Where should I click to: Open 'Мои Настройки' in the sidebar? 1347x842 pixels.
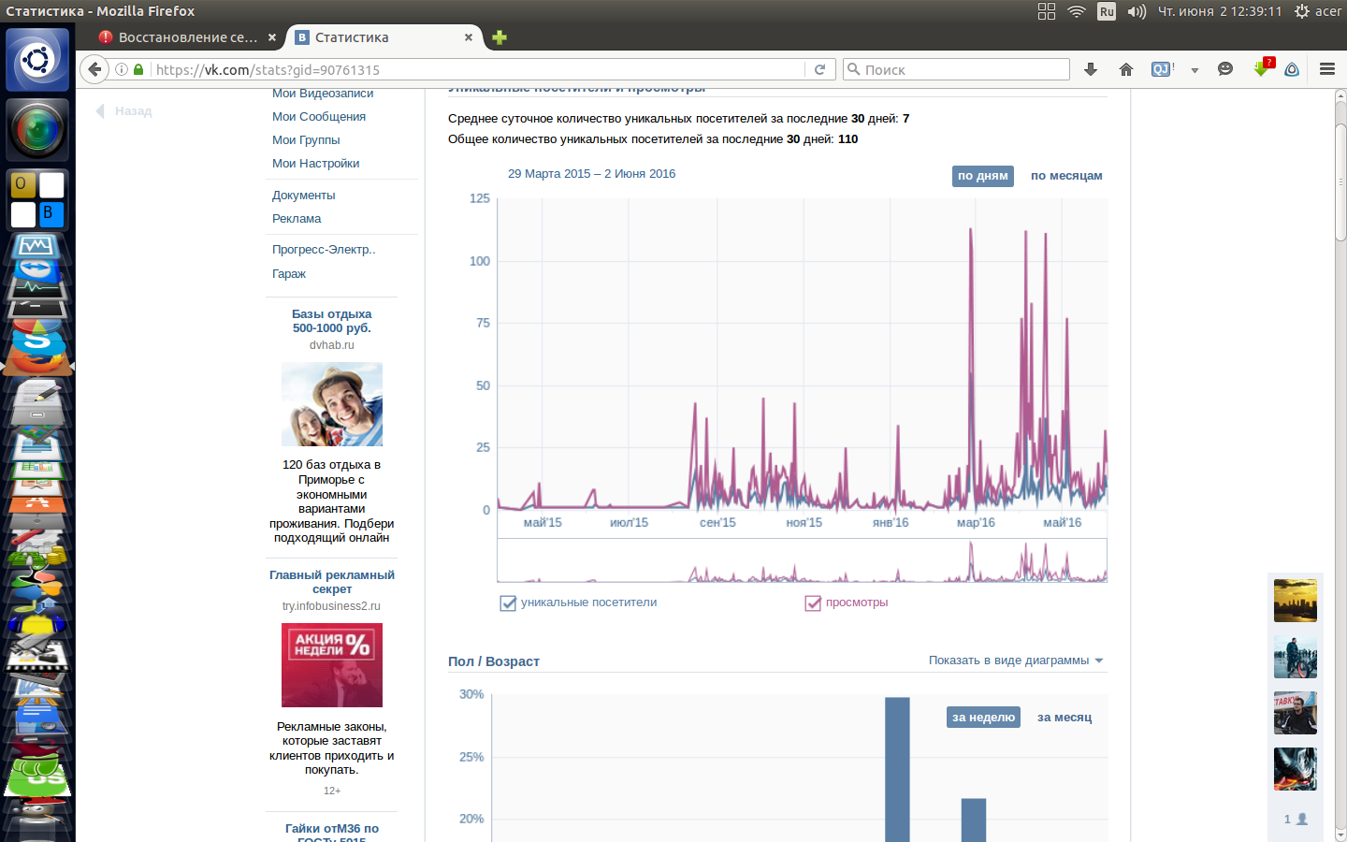pyautogui.click(x=316, y=164)
